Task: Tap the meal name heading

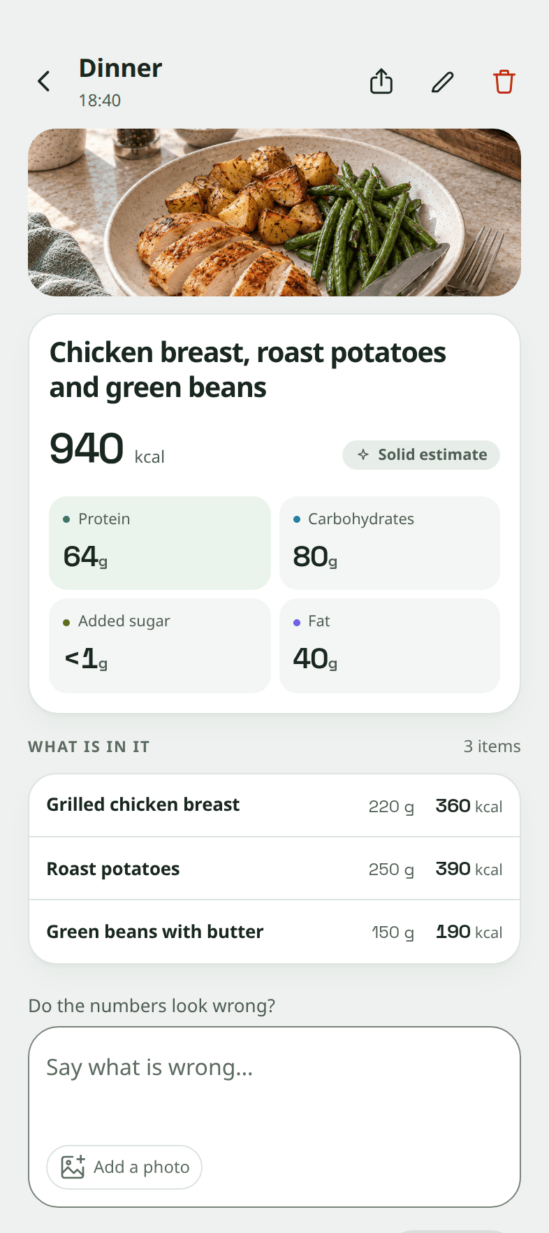Action: pyautogui.click(x=247, y=370)
